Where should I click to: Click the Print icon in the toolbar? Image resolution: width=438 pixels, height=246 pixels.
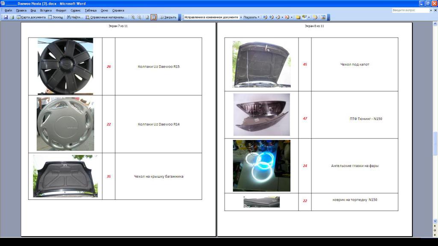pos(12,18)
